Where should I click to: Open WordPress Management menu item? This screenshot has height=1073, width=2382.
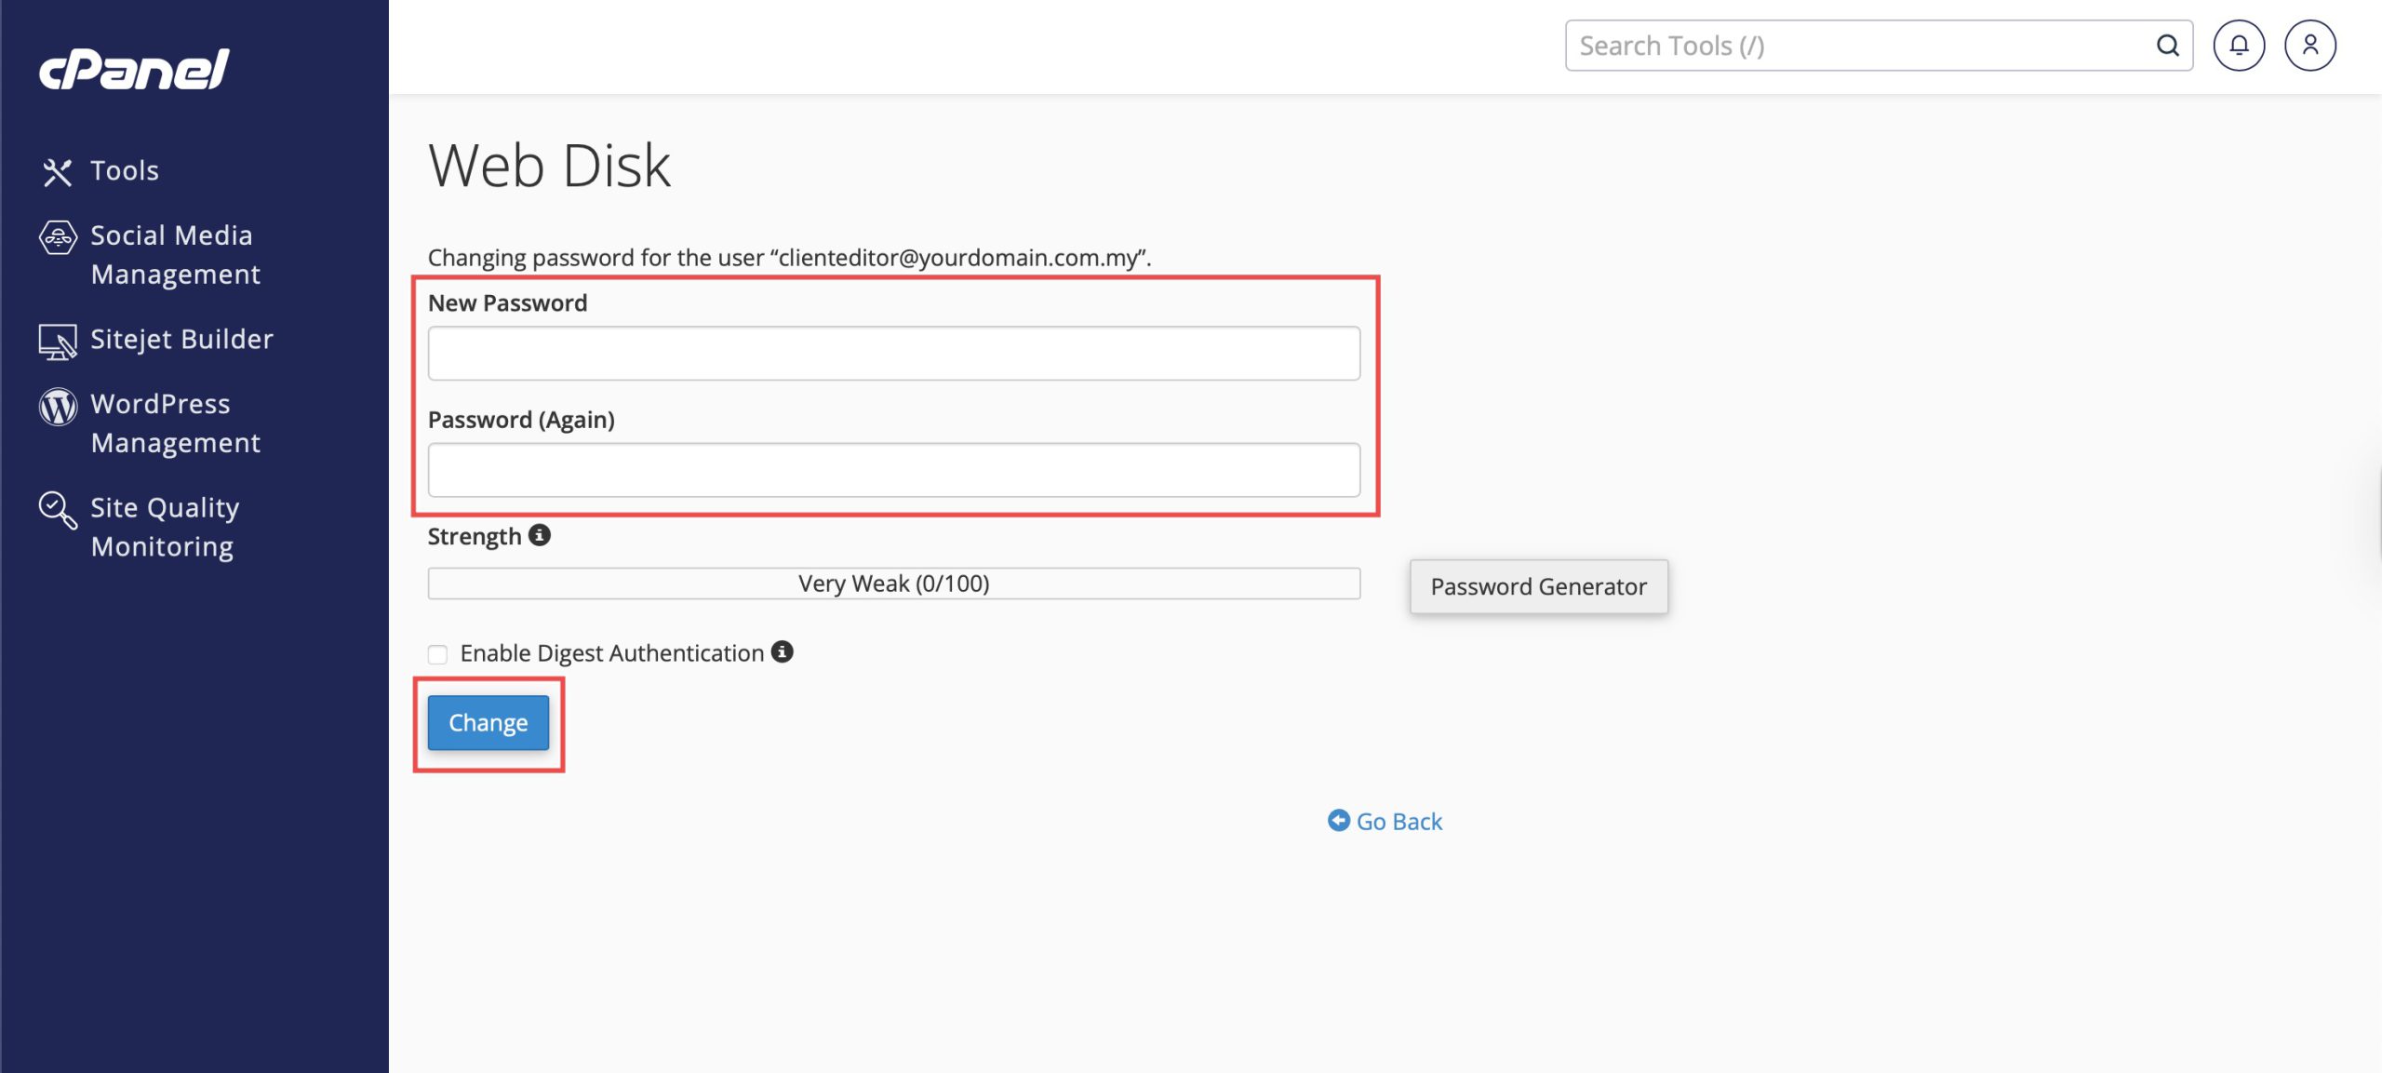[x=175, y=423]
